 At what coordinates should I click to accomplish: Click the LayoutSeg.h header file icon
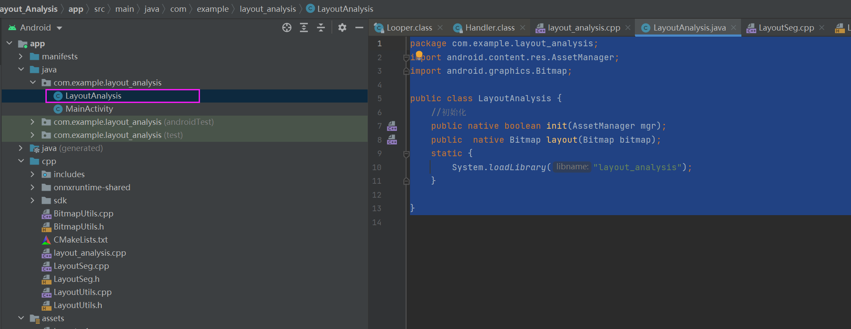click(x=46, y=279)
